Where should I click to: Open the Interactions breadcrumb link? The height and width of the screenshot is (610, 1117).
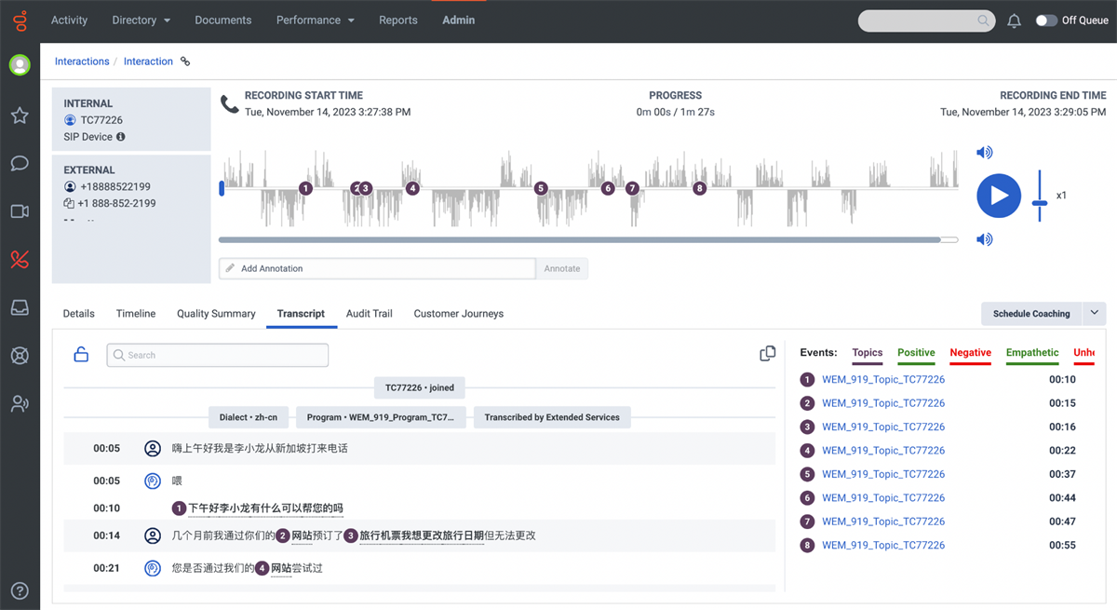tap(82, 61)
